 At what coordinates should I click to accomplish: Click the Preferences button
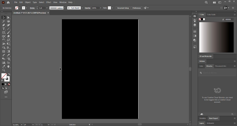137,8
